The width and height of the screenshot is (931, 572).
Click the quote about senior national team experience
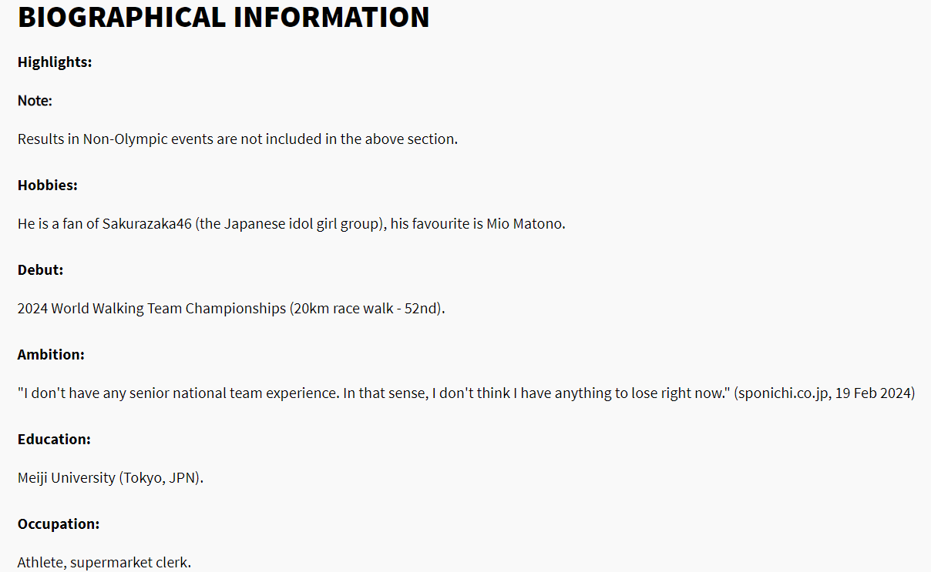(x=374, y=393)
